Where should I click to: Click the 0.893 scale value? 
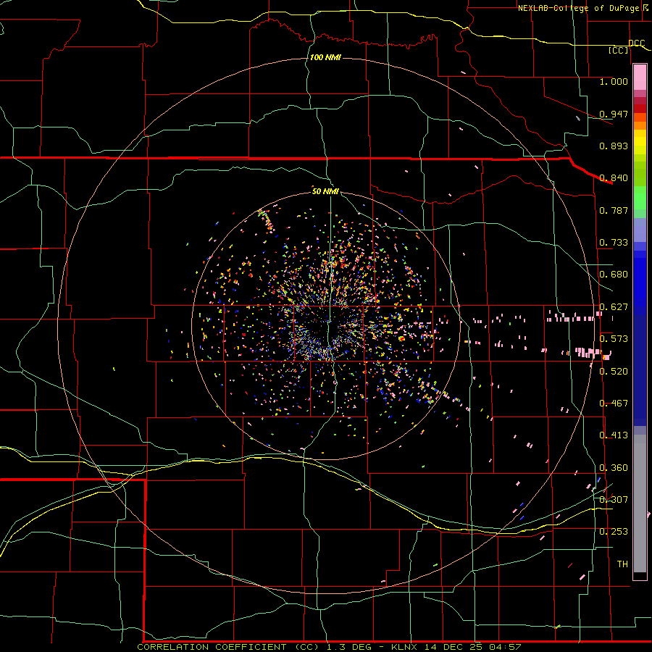click(x=614, y=146)
